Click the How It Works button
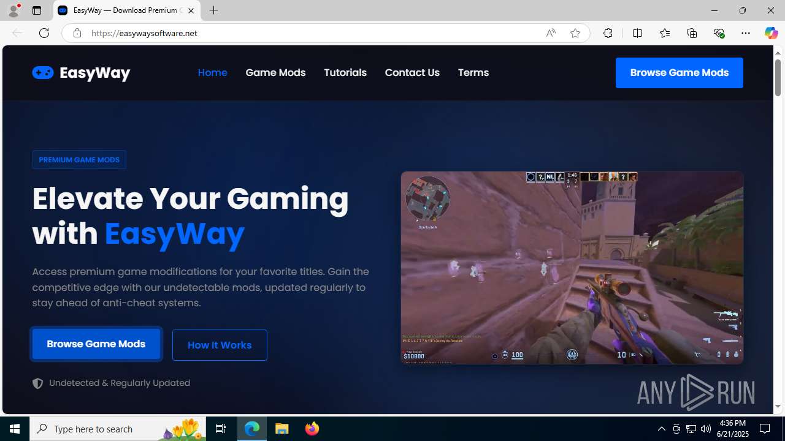Viewport: 785px width, 441px height. coord(220,345)
